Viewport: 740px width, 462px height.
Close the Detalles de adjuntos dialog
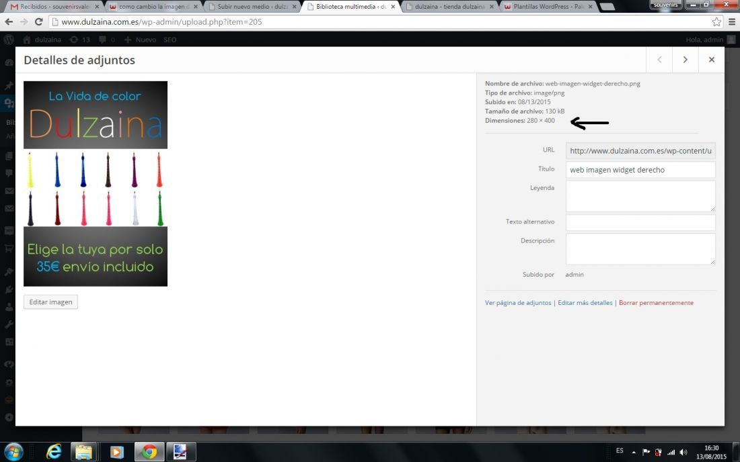(x=712, y=60)
